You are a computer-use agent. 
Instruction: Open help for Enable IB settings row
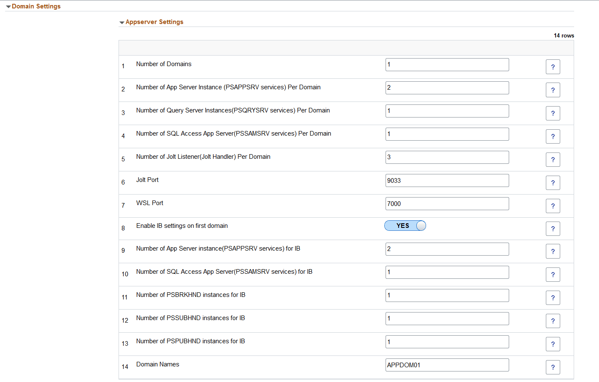tap(553, 228)
